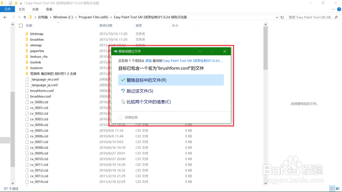342x192 pixels.
Task: Click the navigation pane scrollbar up arrow
Action: coord(13,25)
